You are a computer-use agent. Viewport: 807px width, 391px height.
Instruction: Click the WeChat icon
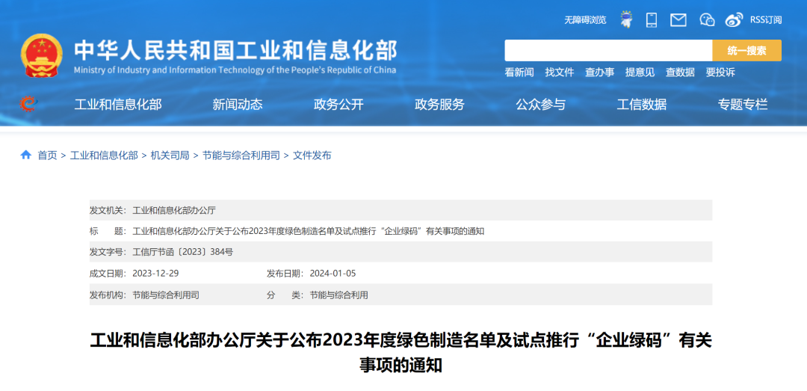(707, 20)
